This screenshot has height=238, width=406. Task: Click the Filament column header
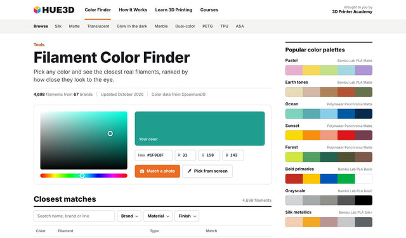pyautogui.click(x=65, y=231)
